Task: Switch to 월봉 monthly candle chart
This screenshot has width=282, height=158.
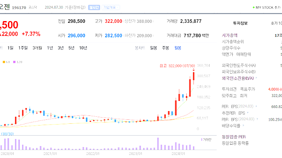Action: (178, 48)
